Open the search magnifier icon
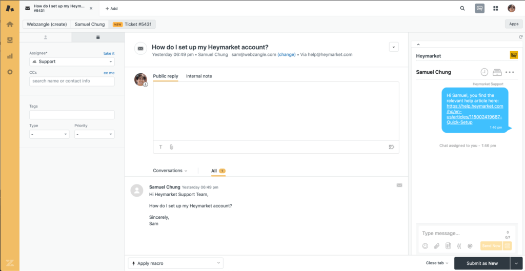Screen dimensions: 525x271 tap(462, 8)
